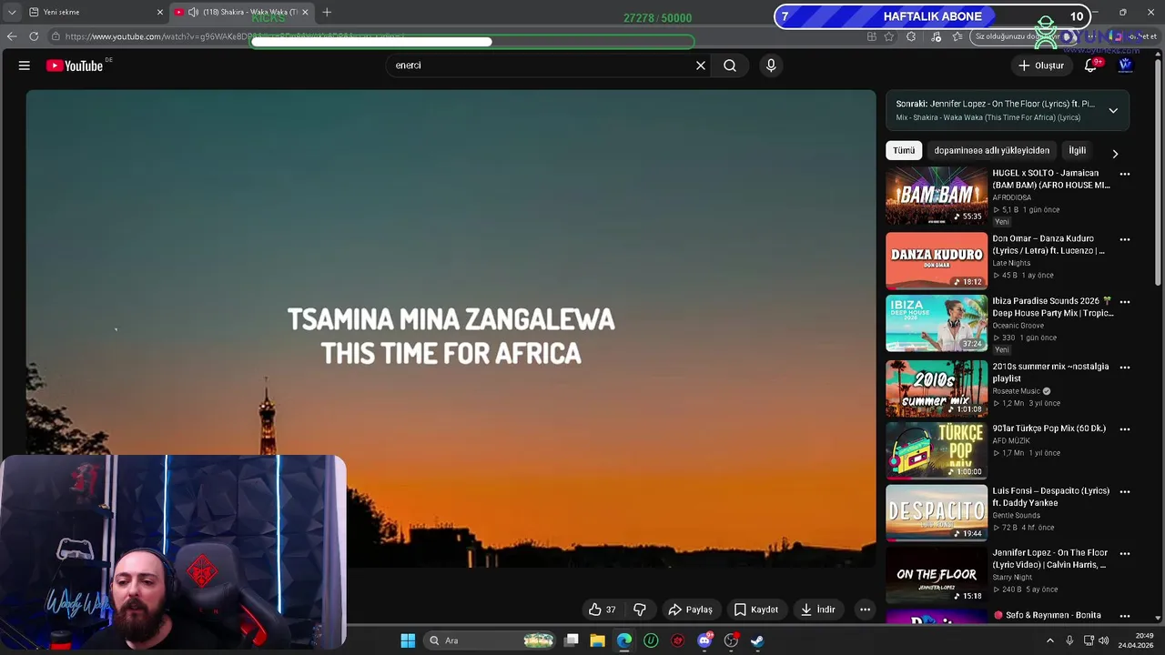This screenshot has height=655, width=1165.
Task: Open the tab search dropdown arrow
Action: pos(12,12)
